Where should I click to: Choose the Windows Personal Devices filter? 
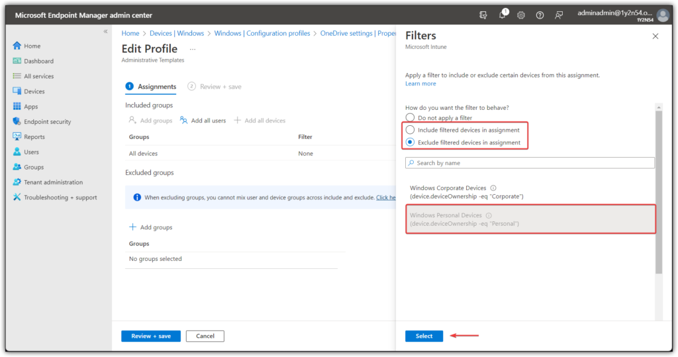[530, 219]
